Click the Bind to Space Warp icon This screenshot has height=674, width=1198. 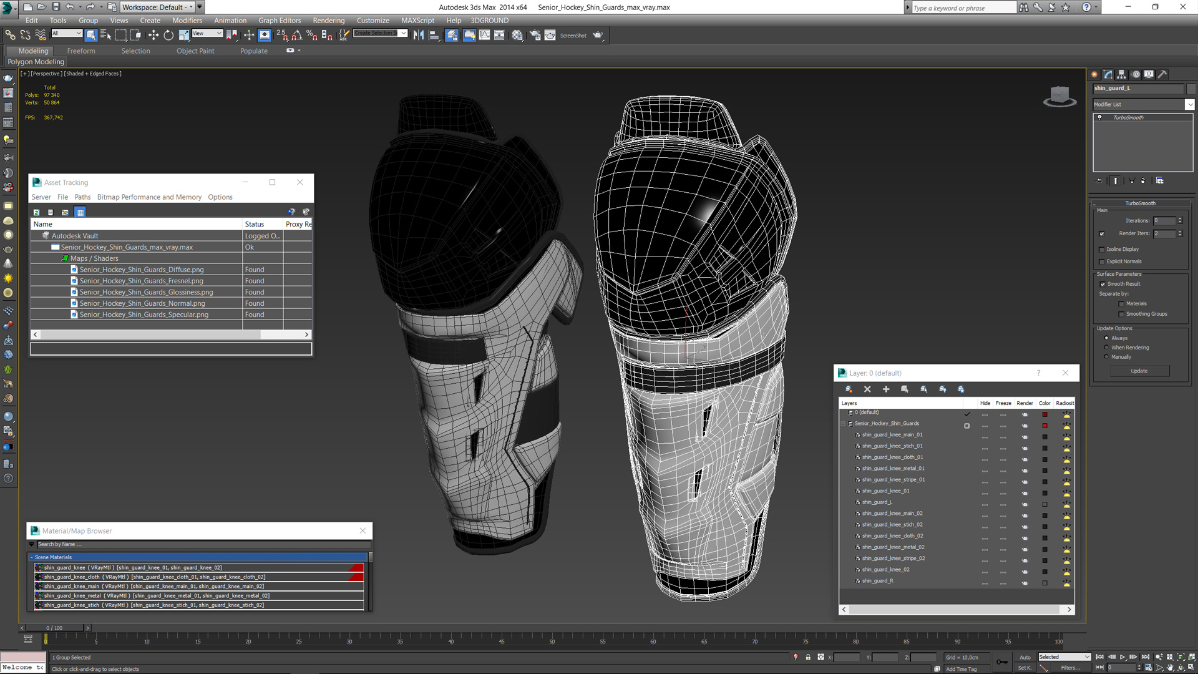pyautogui.click(x=41, y=36)
